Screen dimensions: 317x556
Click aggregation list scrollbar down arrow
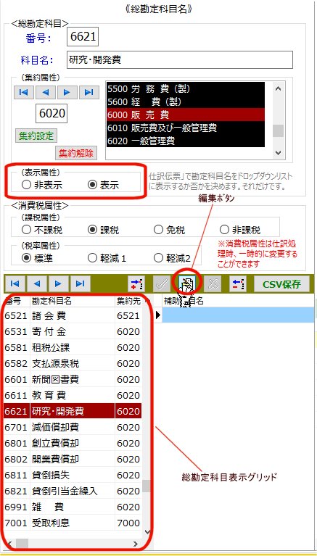pyautogui.click(x=278, y=153)
